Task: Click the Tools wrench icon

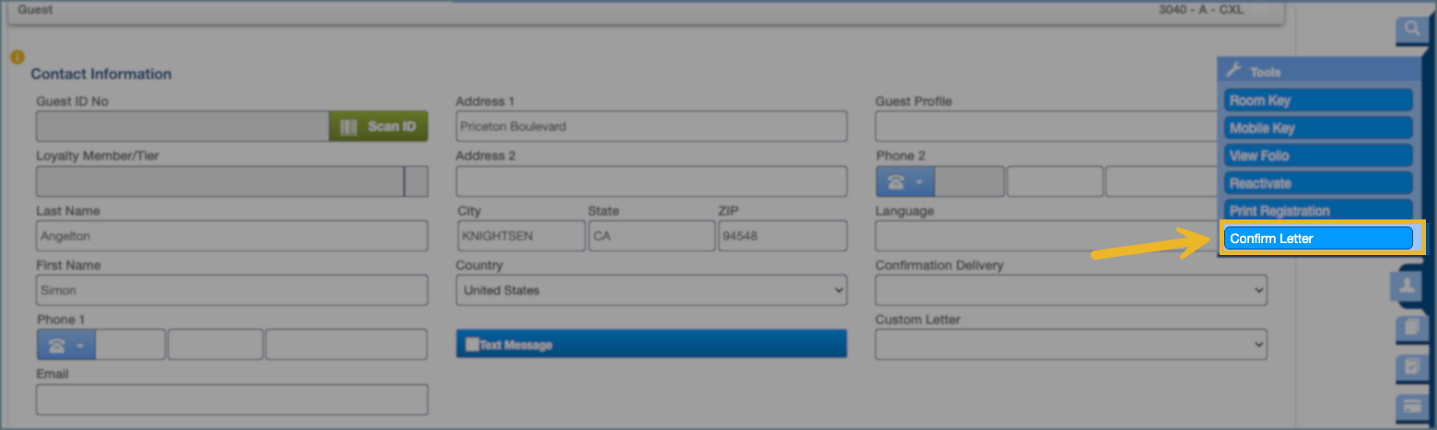Action: tap(1234, 71)
